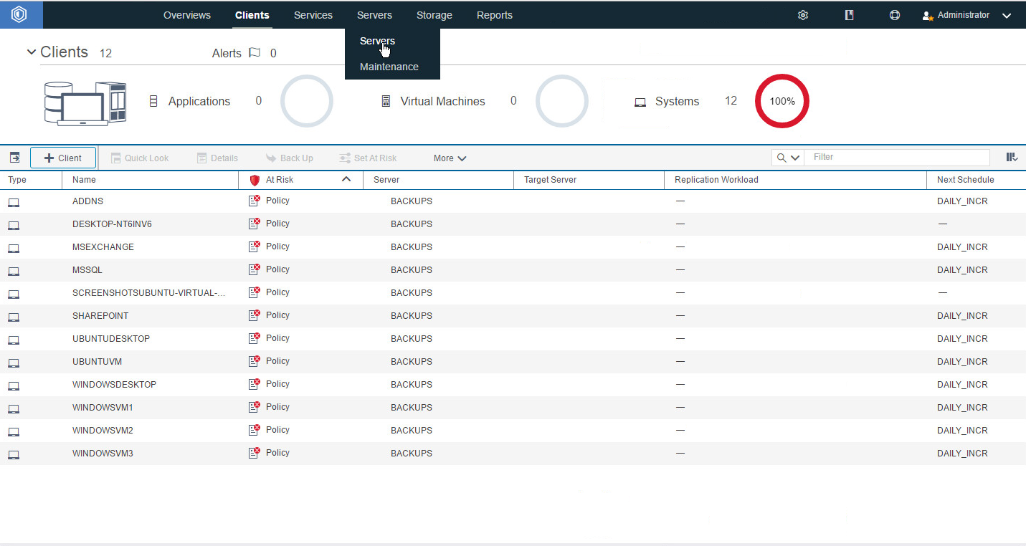Click the bookmark documentation icon in header
Viewport: 1026px width, 546px height.
click(849, 15)
